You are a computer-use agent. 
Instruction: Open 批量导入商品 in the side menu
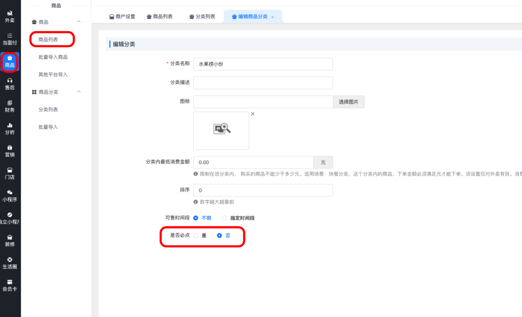53,57
